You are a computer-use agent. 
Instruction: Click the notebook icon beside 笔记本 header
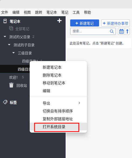click(x=5, y=21)
